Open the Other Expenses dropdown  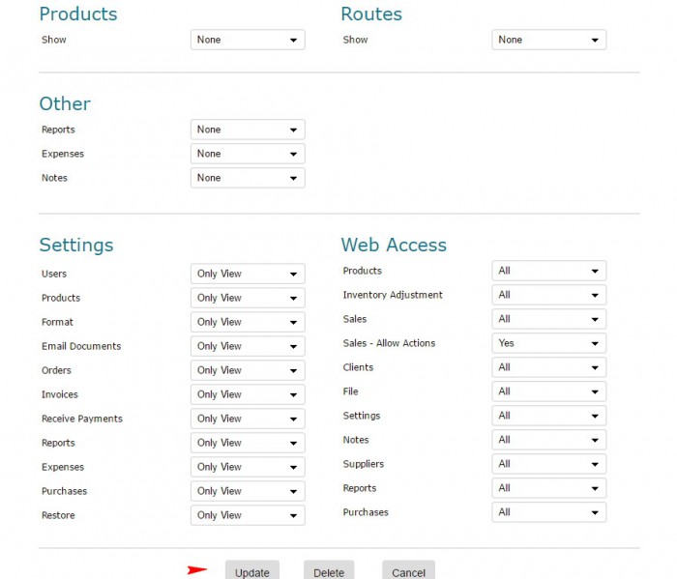click(x=248, y=154)
